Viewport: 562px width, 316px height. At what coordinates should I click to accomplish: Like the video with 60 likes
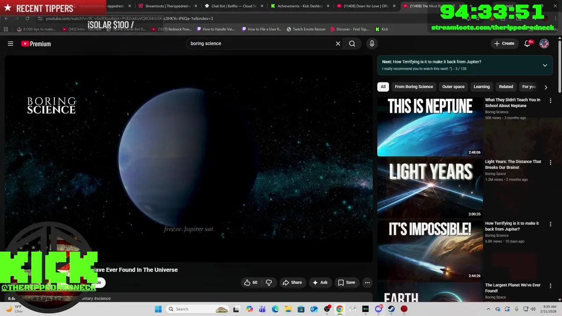point(251,283)
